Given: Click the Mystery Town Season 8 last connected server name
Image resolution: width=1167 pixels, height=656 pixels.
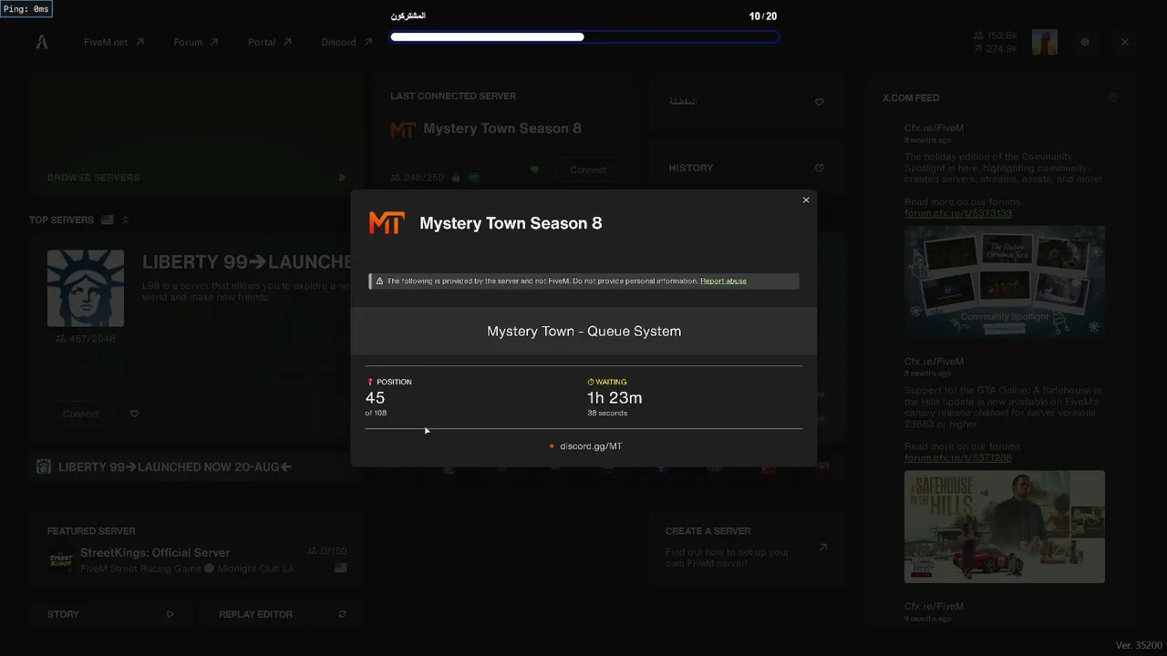Looking at the screenshot, I should tap(502, 128).
